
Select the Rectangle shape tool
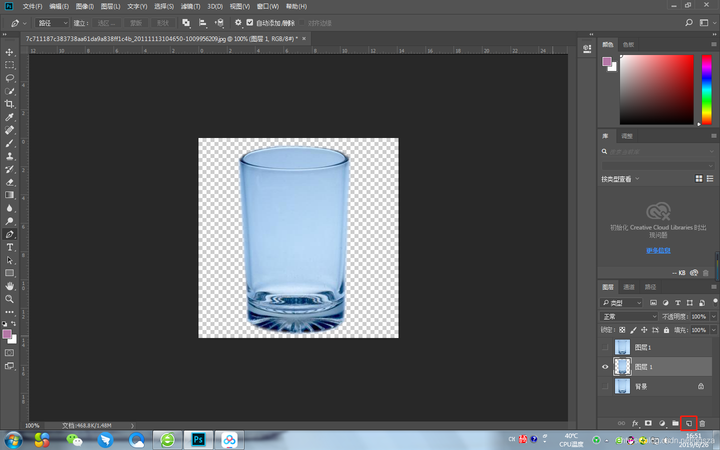[x=9, y=273]
